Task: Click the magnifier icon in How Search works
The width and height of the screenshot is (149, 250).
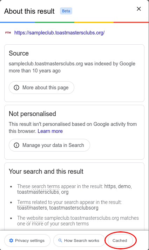Action: pyautogui.click(x=60, y=241)
